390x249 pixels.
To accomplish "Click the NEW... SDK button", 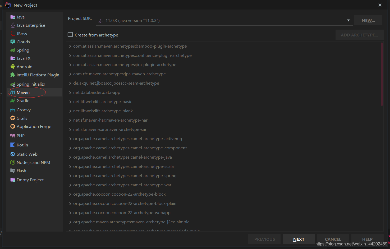I will [x=368, y=20].
